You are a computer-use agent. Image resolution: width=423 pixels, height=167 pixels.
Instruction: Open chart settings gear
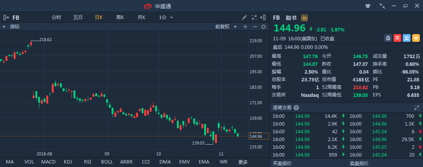(x=264, y=27)
